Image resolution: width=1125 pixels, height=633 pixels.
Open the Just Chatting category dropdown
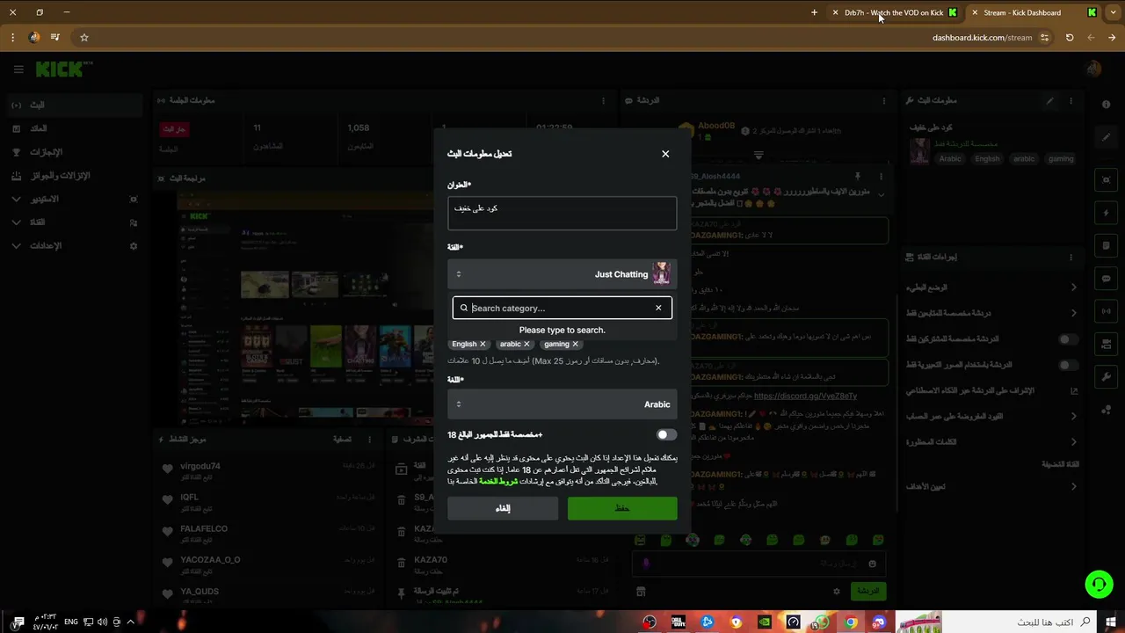pos(562,274)
